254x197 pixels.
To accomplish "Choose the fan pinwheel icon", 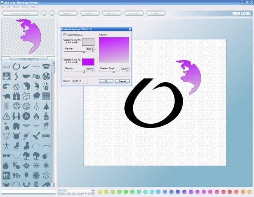I will click(46, 76).
